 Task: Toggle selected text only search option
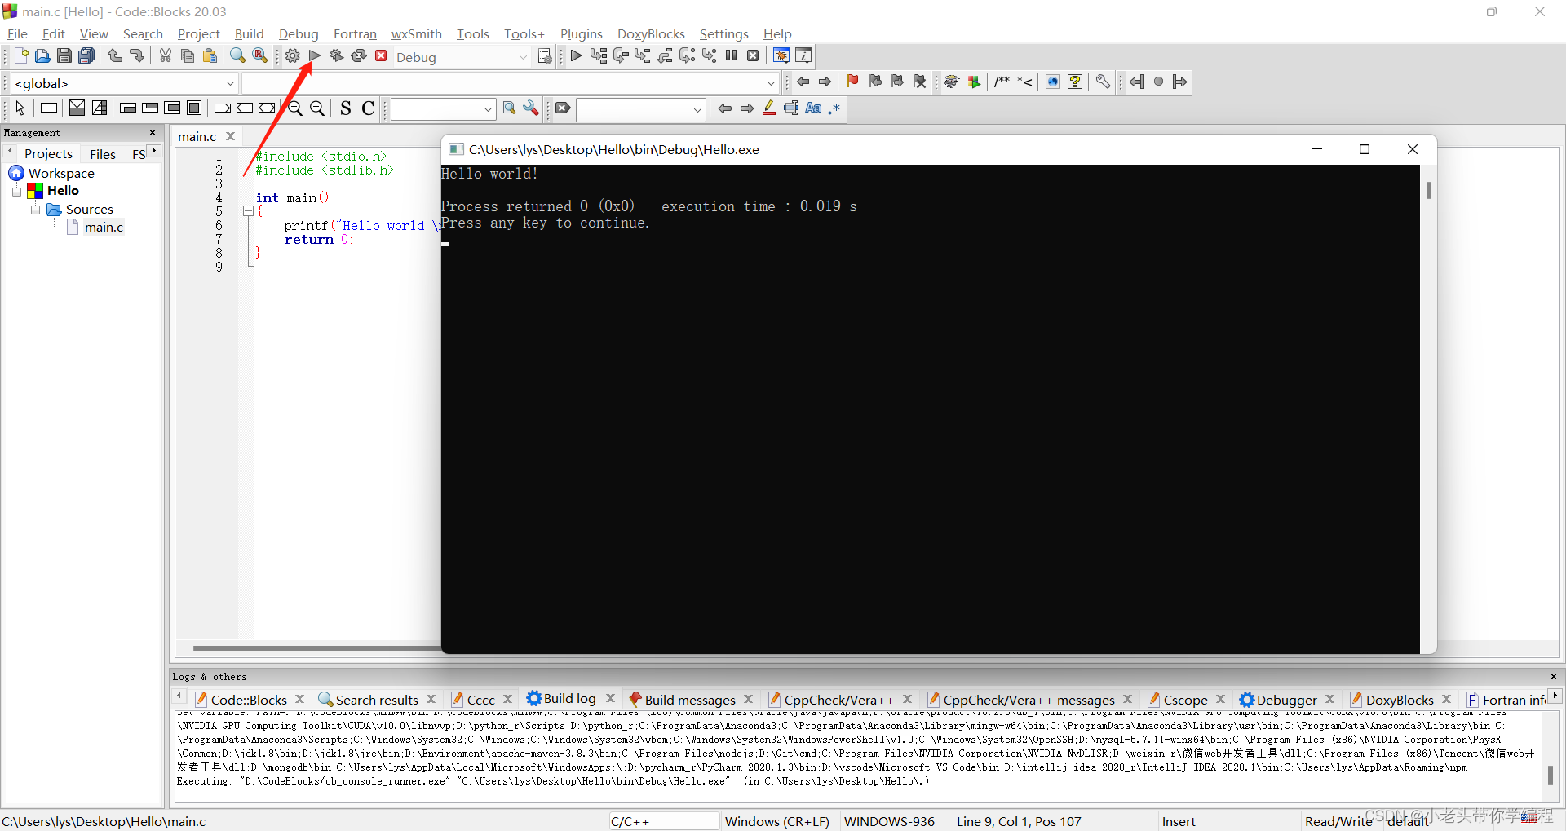pos(791,108)
